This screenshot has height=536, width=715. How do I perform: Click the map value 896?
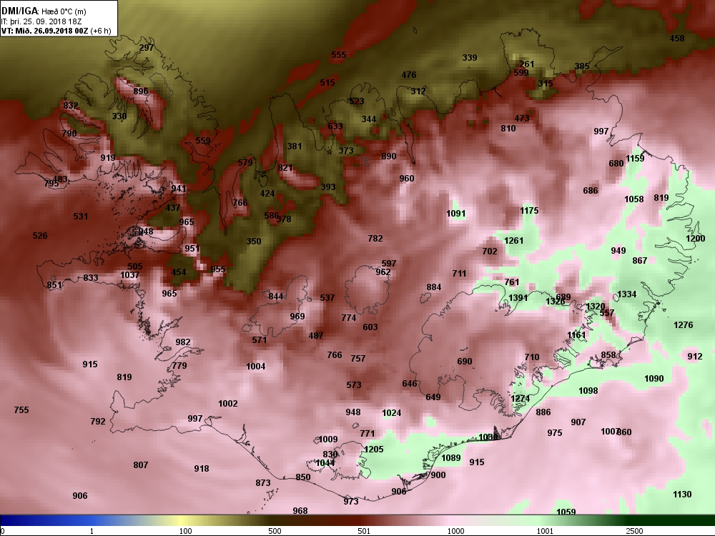pos(141,91)
